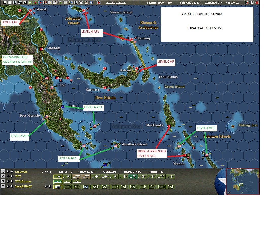Go to next land unit after Seventh USAAF
This screenshot has height=228, width=269.
pyautogui.click(x=12, y=186)
